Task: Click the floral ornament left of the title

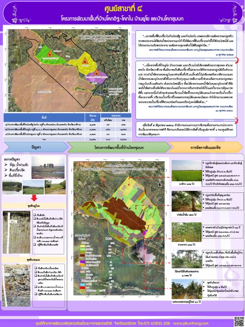Action: (20, 14)
